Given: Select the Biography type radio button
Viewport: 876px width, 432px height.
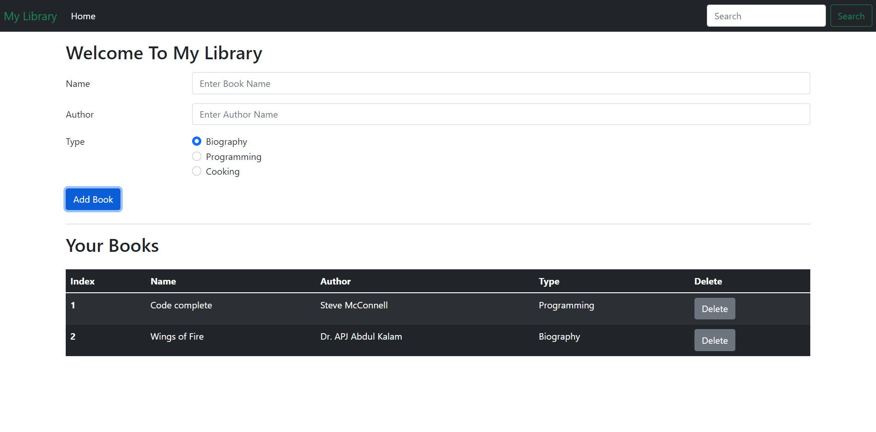Looking at the screenshot, I should 197,141.
